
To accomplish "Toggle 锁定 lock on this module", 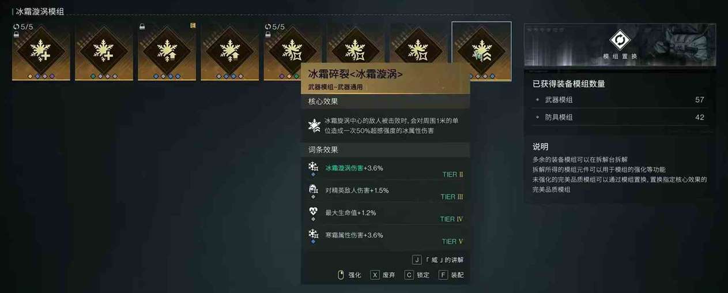I will click(417, 275).
